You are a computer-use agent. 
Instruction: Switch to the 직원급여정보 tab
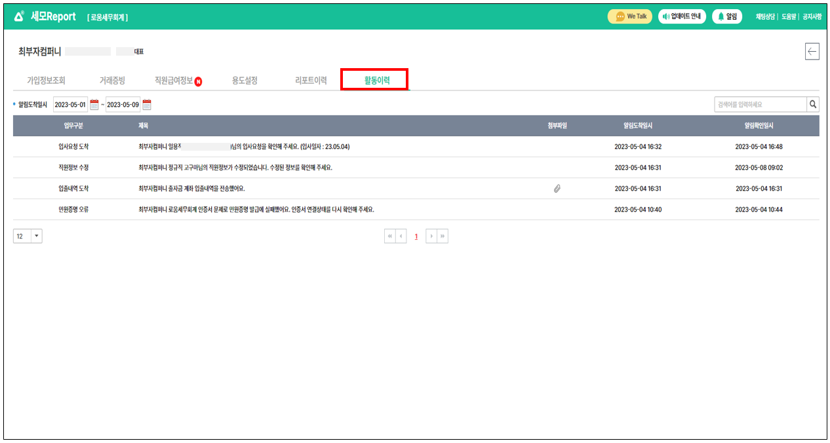[174, 81]
